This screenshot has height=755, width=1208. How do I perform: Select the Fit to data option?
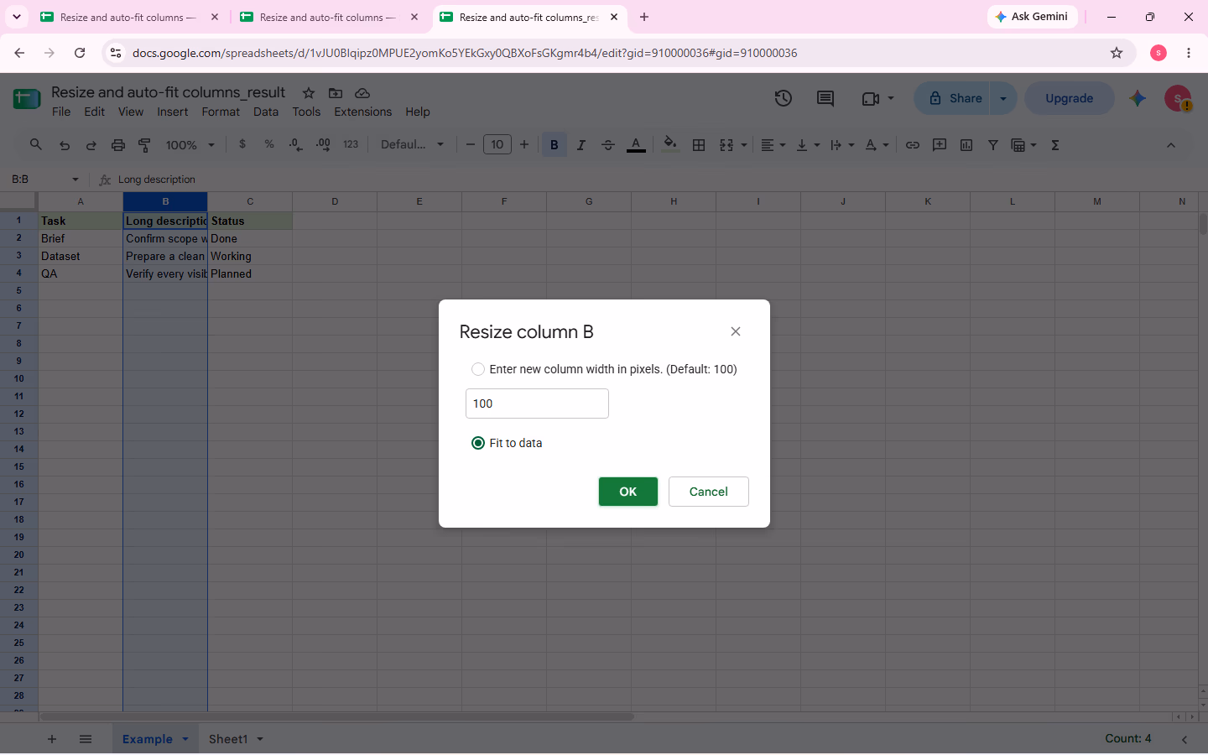[x=478, y=443]
